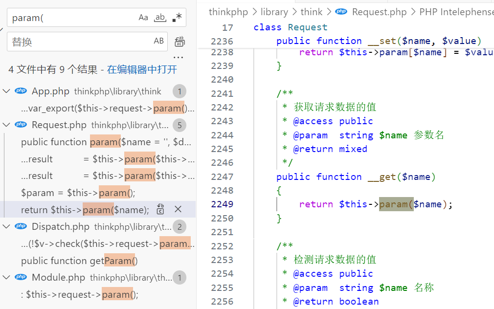This screenshot has width=494, height=309.
Task: Toggle Match Case (Aa) in search
Action: (x=143, y=18)
